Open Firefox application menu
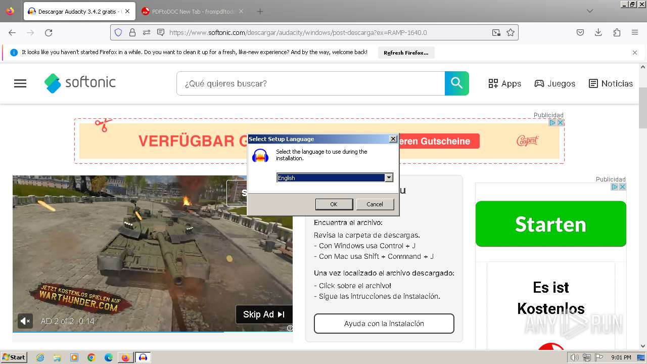 [x=635, y=32]
